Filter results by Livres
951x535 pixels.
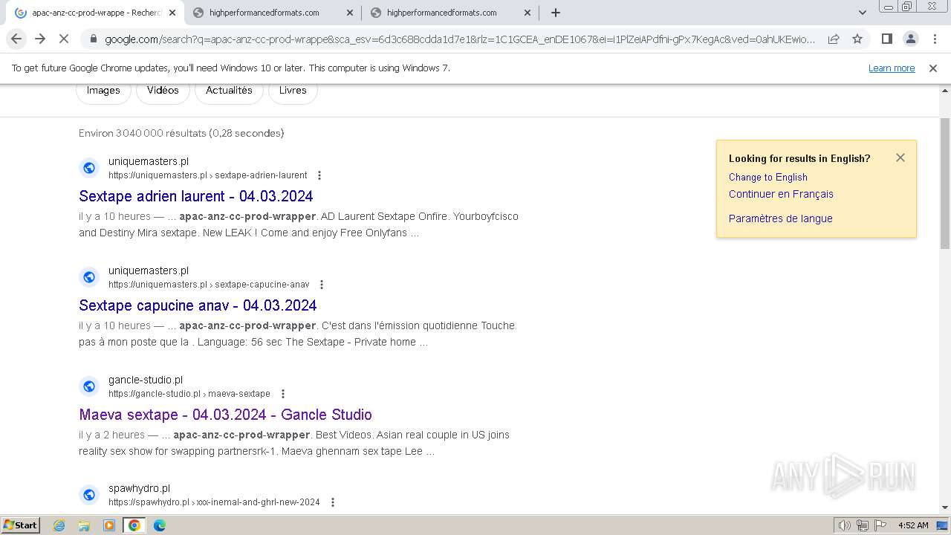[293, 91]
